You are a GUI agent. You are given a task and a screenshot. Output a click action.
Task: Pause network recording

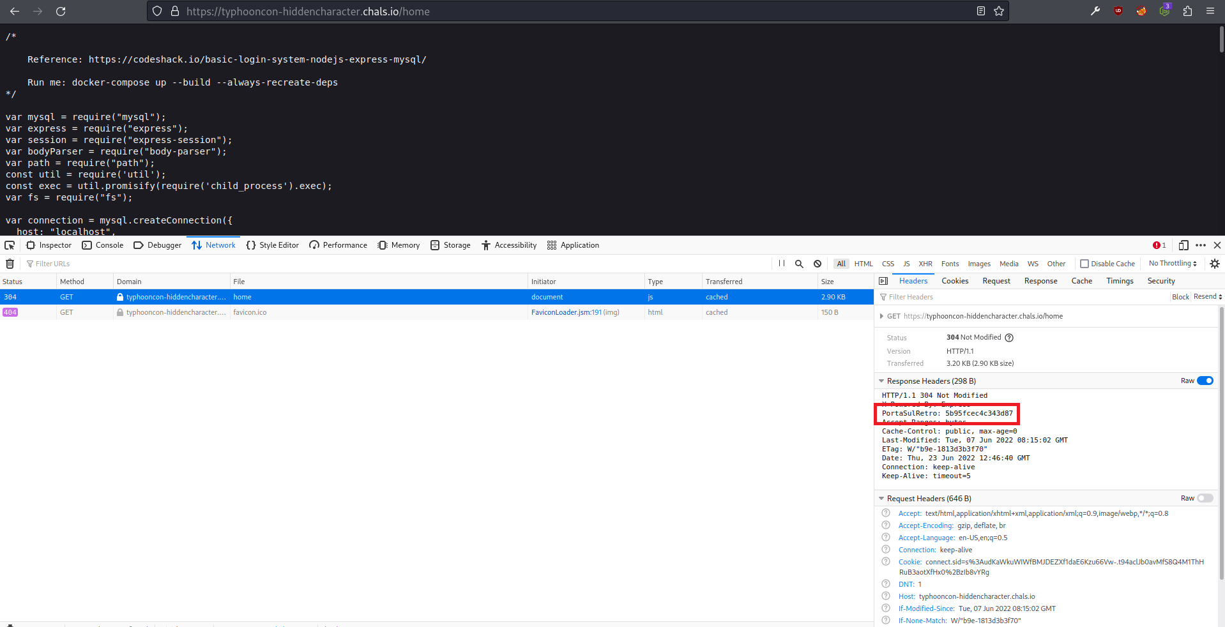781,264
